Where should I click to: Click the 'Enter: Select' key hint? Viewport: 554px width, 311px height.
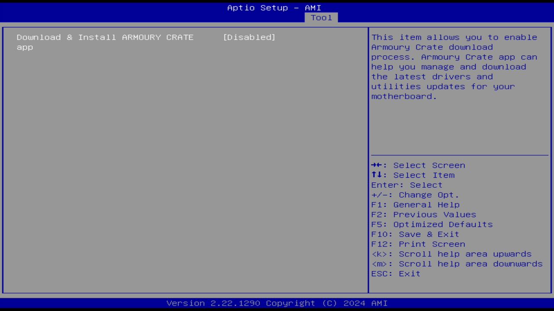407,185
